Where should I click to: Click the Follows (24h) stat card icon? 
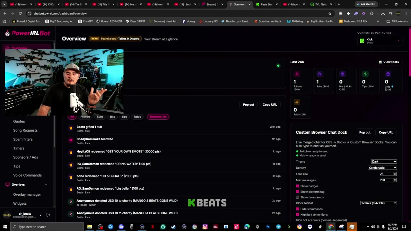click(x=297, y=74)
